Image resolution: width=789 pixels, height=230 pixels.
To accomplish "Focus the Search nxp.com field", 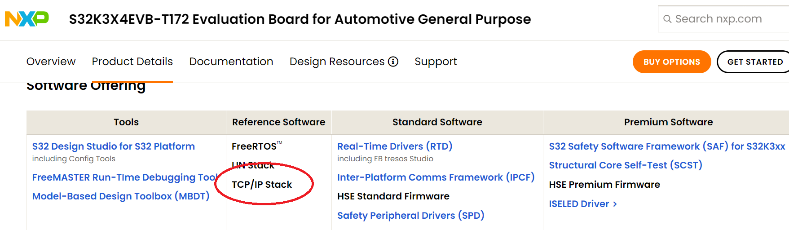I will [x=727, y=19].
